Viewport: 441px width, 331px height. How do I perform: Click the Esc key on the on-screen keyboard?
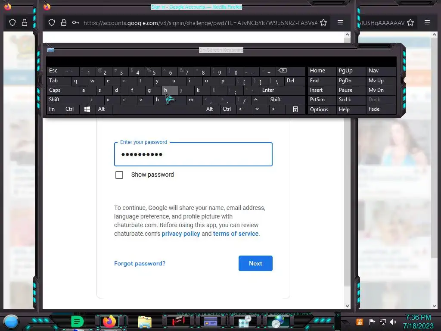point(55,71)
